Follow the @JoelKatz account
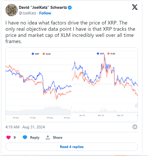 tap(45, 13)
